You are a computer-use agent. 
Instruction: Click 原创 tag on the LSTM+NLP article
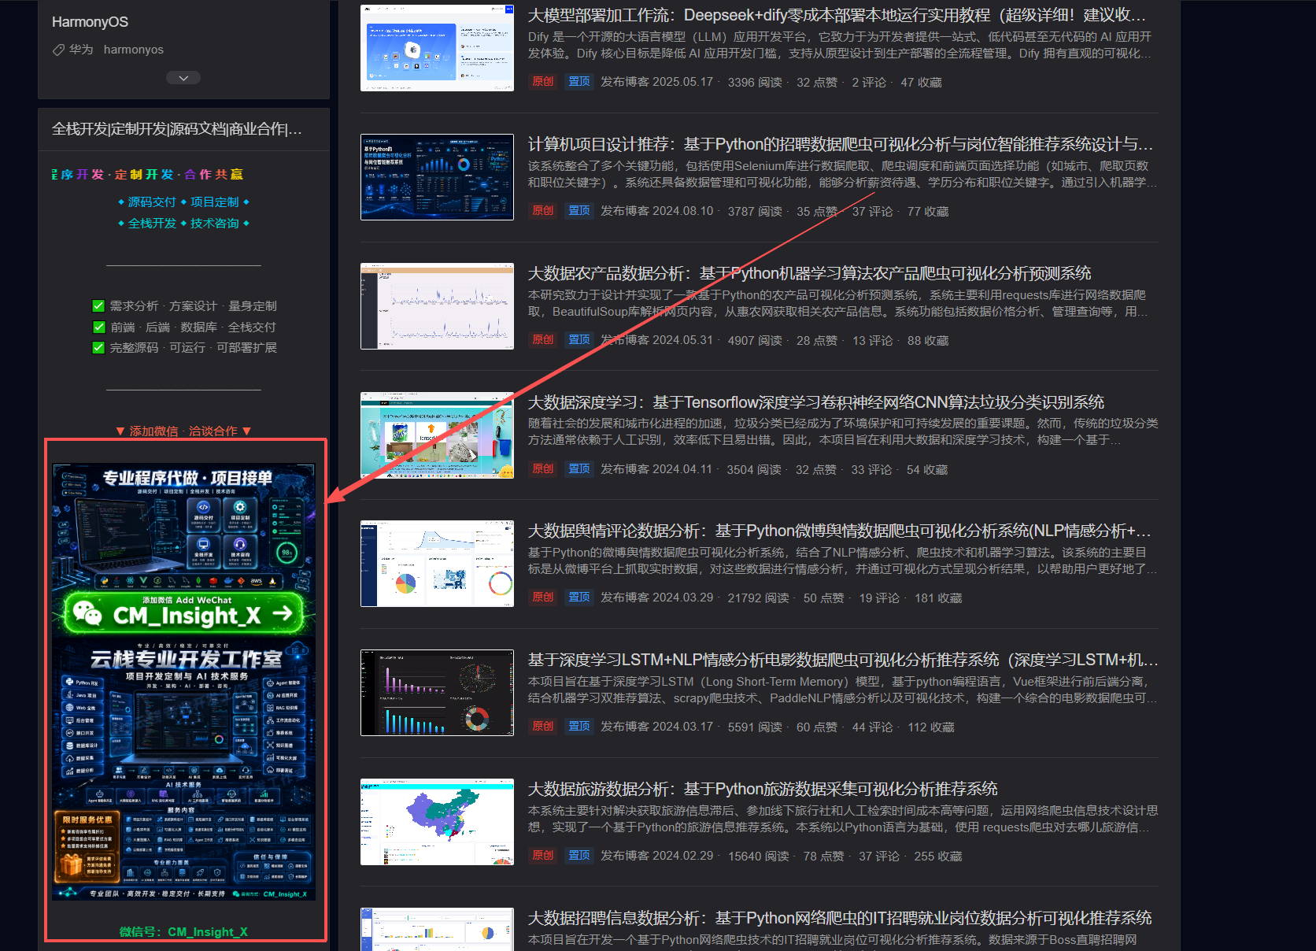click(543, 727)
